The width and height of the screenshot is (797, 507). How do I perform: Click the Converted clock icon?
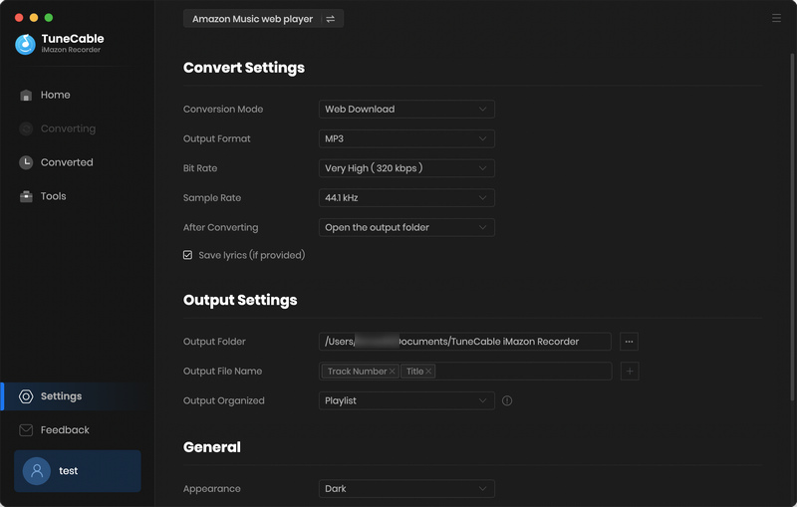[x=26, y=162]
